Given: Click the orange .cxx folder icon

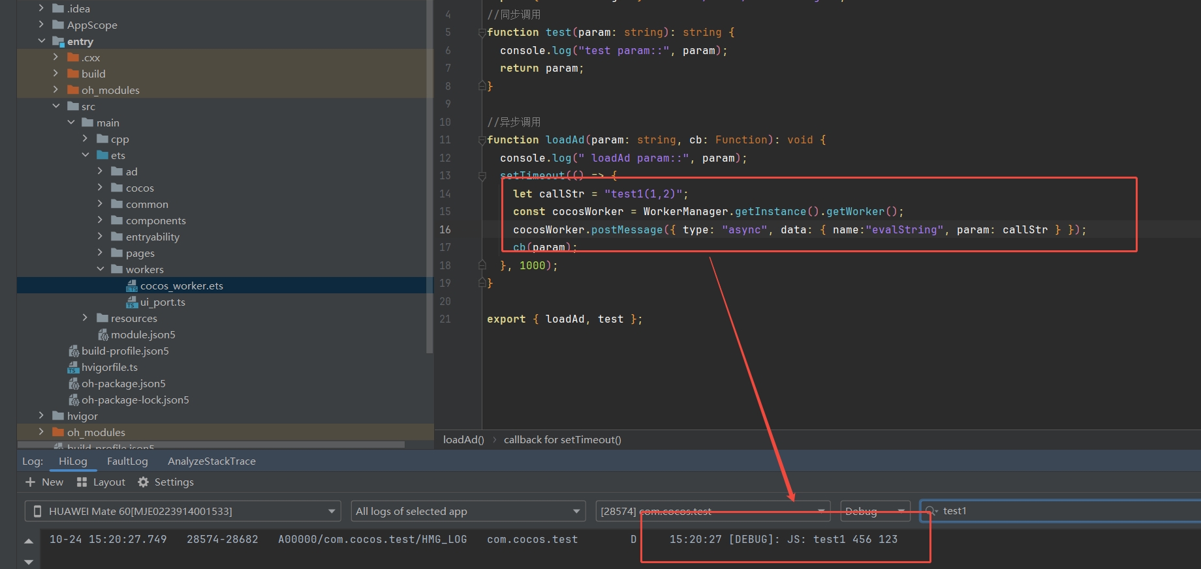Looking at the screenshot, I should point(73,57).
